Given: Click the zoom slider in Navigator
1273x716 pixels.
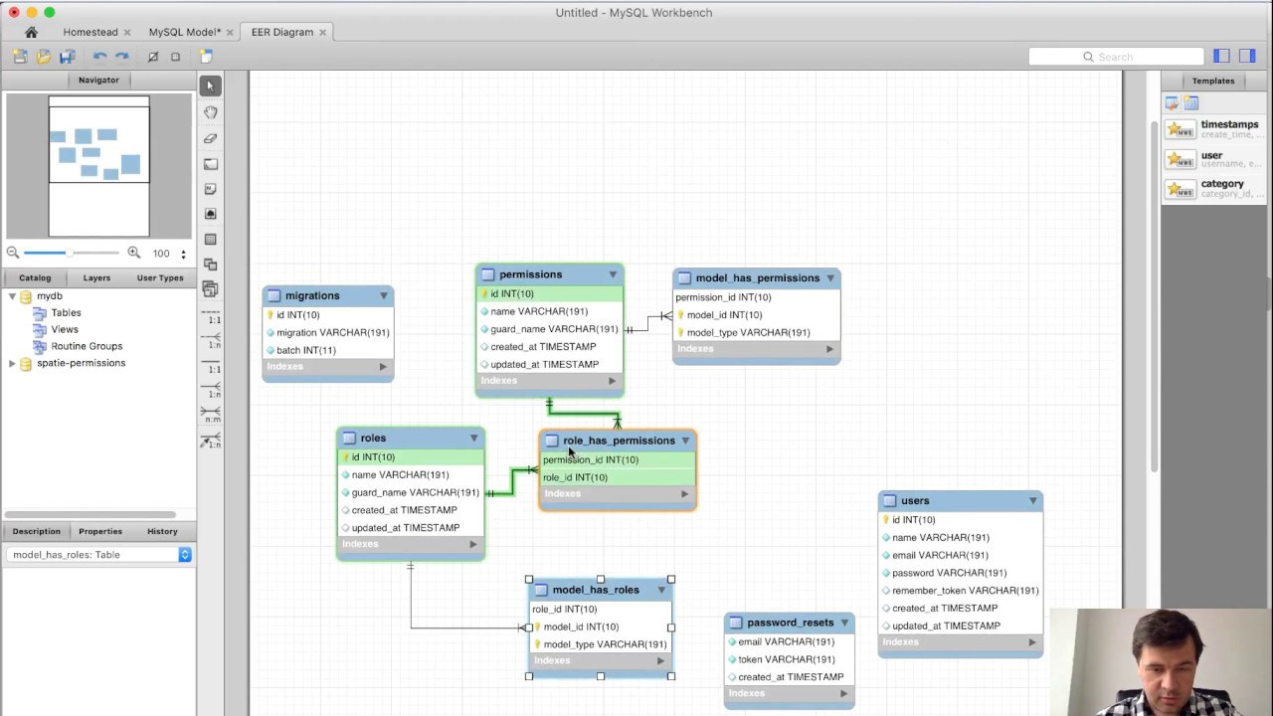Looking at the screenshot, I should (x=70, y=254).
